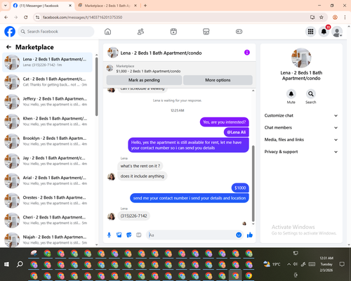Open the tab search dropdown arrow
The width and height of the screenshot is (351, 281).
tap(6, 6)
